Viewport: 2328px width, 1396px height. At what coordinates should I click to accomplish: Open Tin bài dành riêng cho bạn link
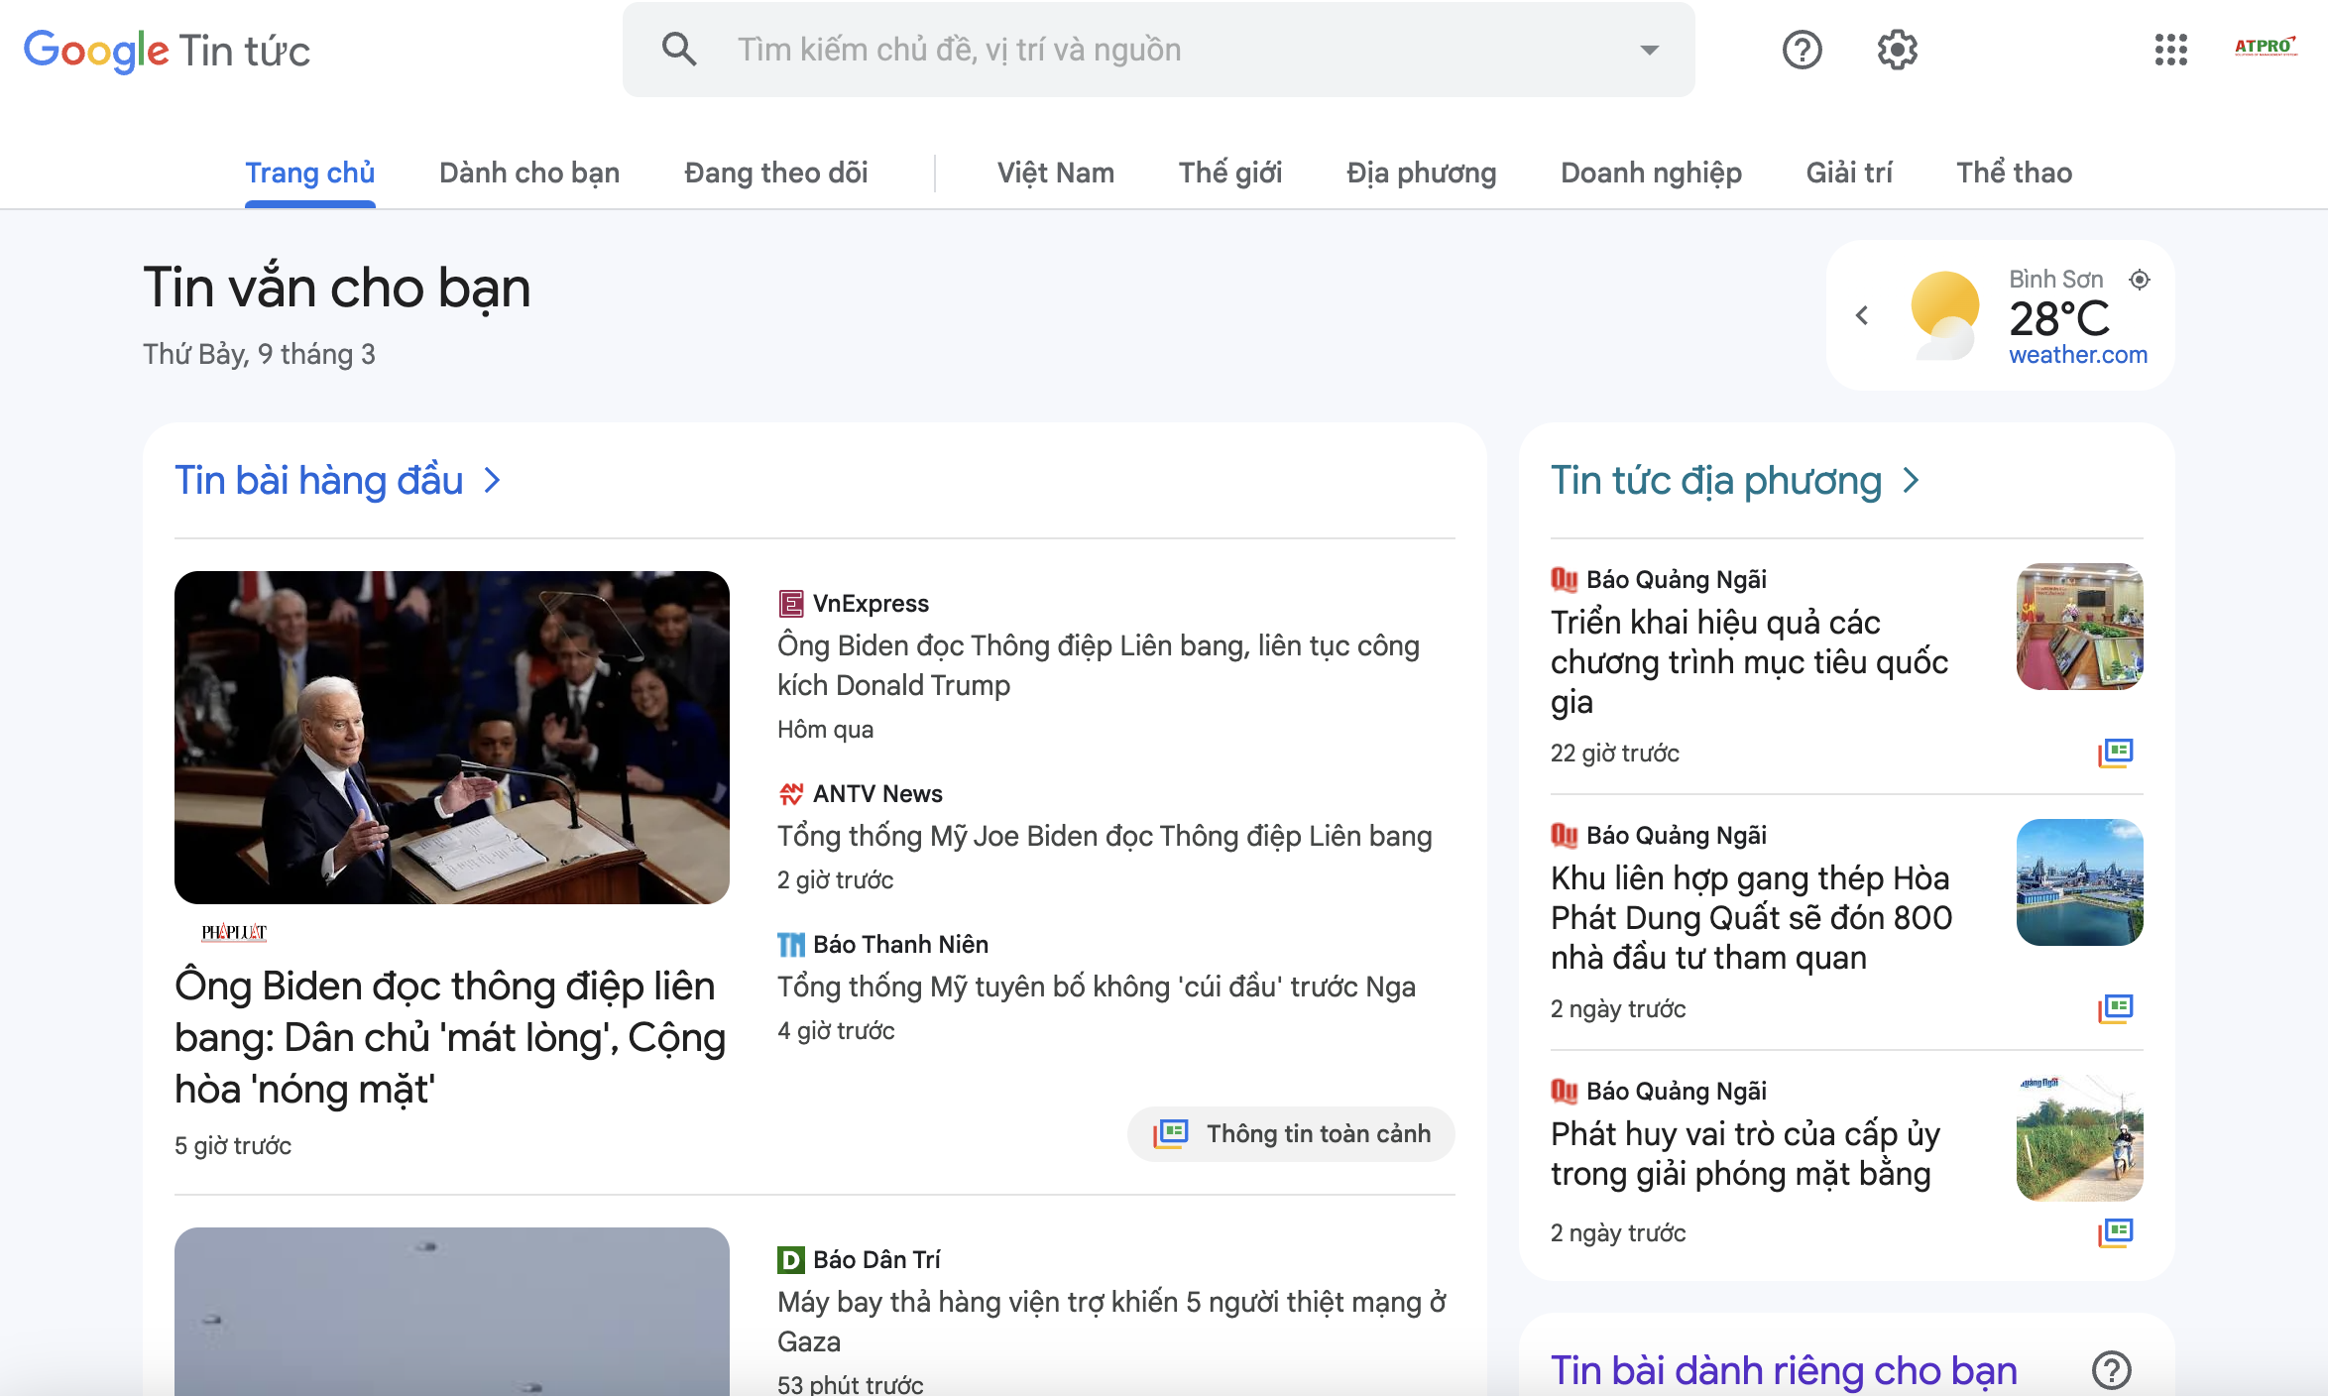point(1784,1370)
